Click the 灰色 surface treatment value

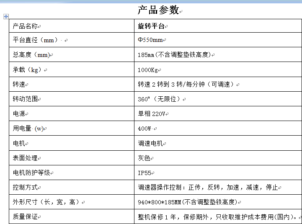144,158
